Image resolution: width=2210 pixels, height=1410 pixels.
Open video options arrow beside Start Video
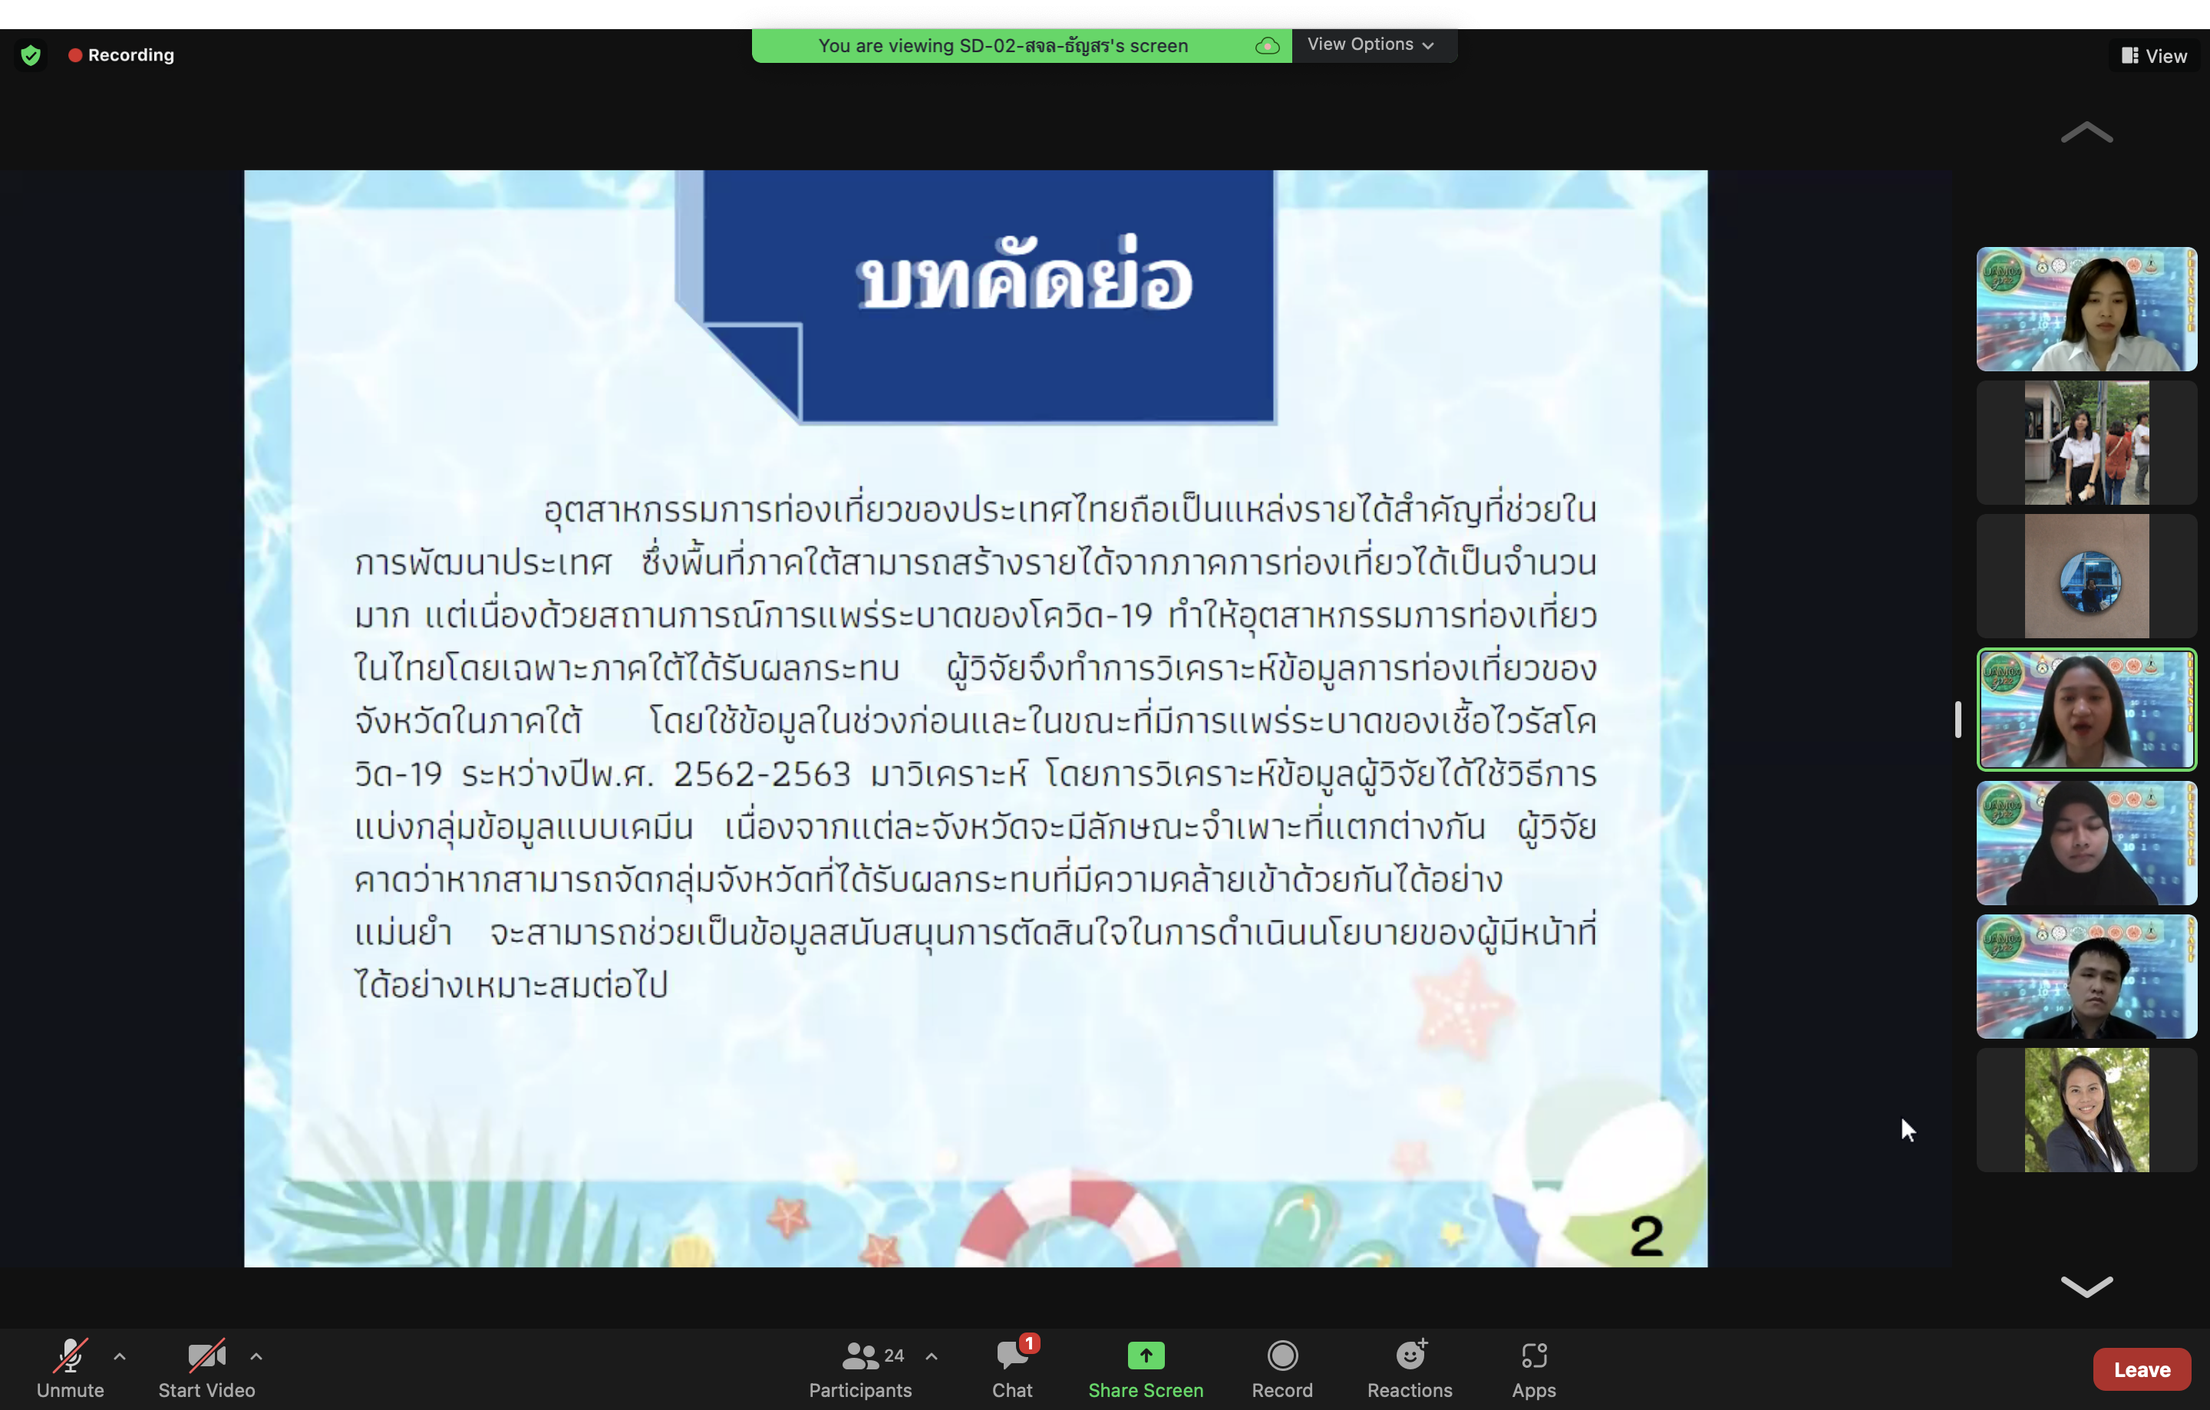[x=256, y=1356]
